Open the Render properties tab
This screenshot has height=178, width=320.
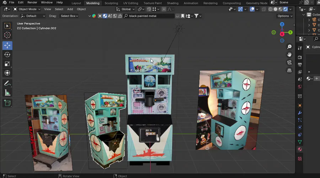pyautogui.click(x=300, y=57)
